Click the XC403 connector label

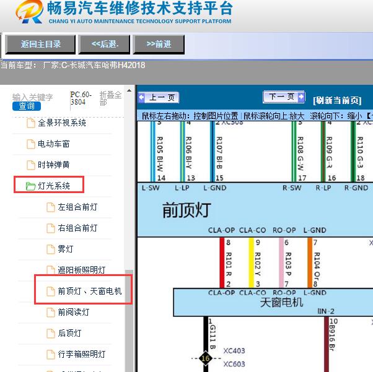coord(234,351)
